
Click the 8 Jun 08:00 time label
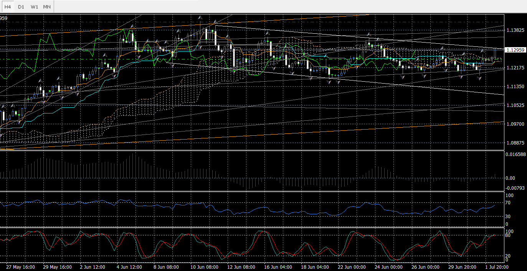pos(166,267)
